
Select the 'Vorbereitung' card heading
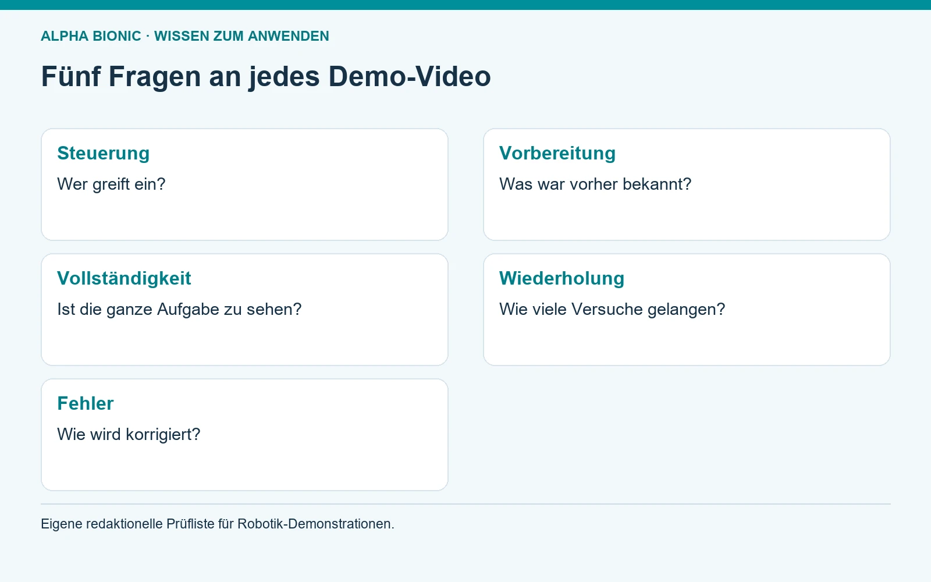[557, 153]
